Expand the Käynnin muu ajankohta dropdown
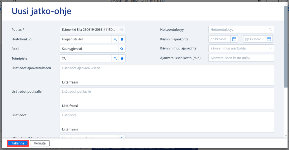 [270, 48]
